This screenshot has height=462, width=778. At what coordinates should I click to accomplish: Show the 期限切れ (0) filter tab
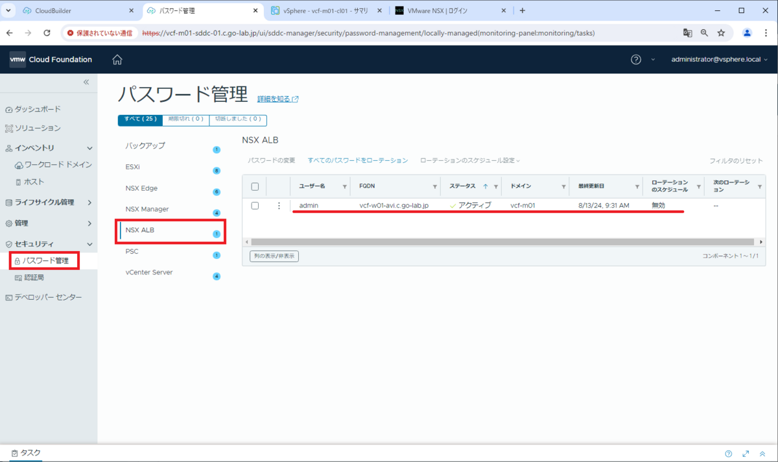186,119
